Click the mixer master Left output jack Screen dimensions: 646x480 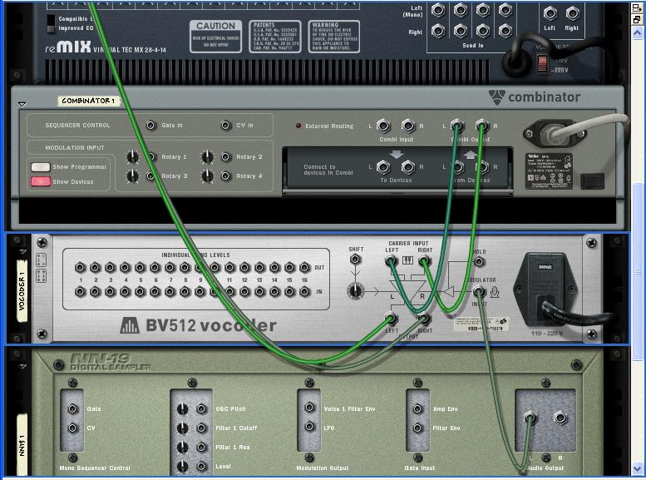pos(550,13)
